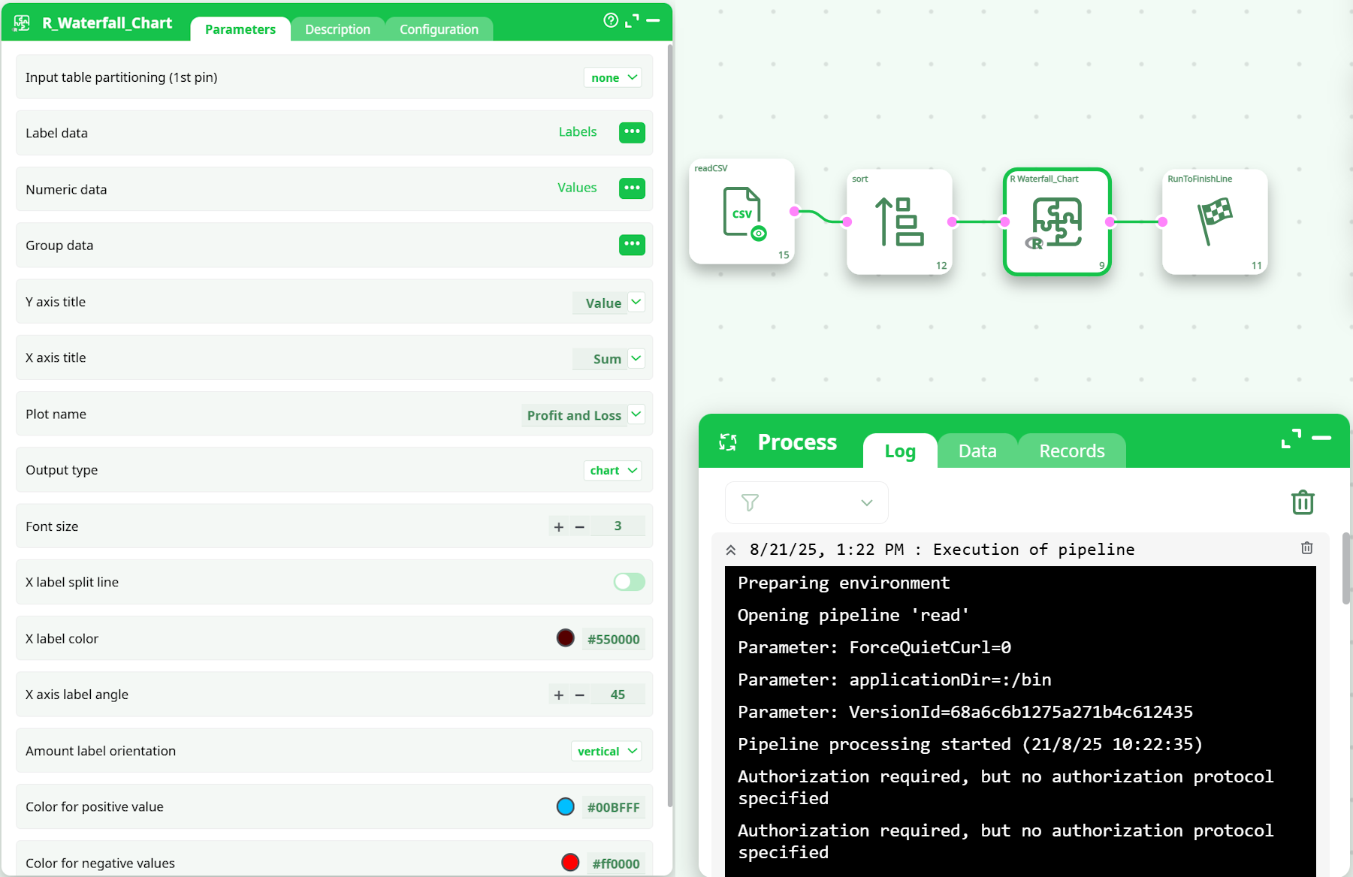Delete the pipeline execution log entry

pos(1306,548)
